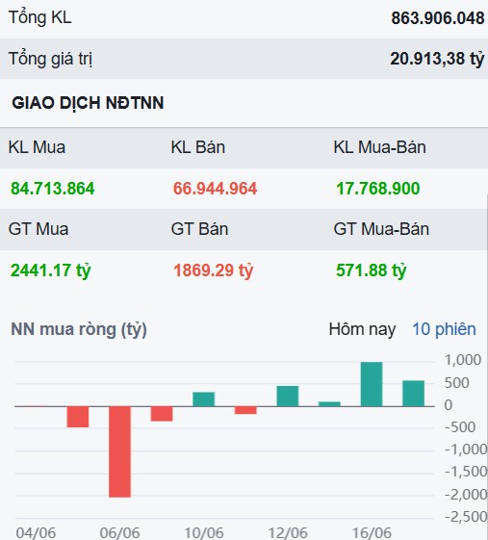Click the small red bar after 10/06
Image resolution: width=488 pixels, height=540 pixels.
point(245,410)
